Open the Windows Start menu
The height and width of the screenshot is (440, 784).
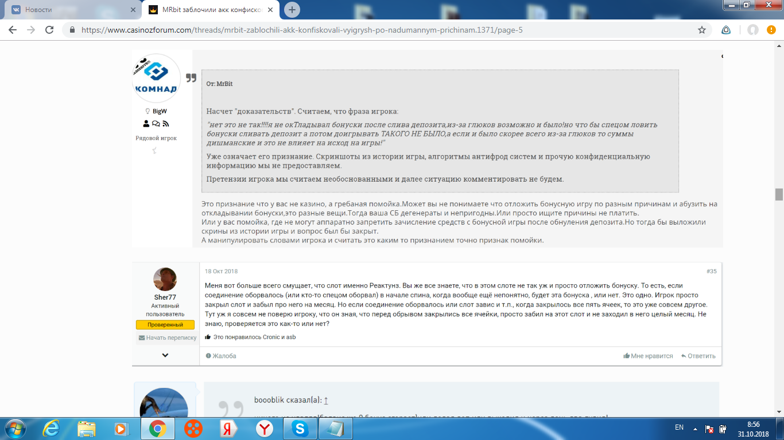(x=15, y=428)
